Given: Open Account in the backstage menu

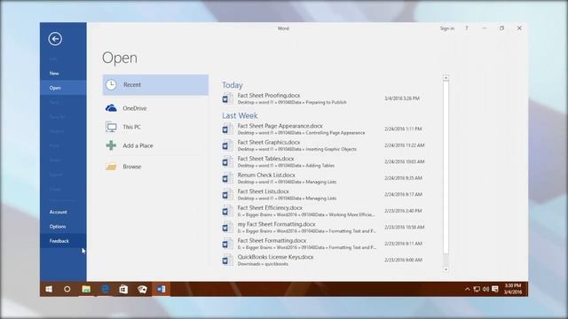Looking at the screenshot, I should tap(63, 212).
